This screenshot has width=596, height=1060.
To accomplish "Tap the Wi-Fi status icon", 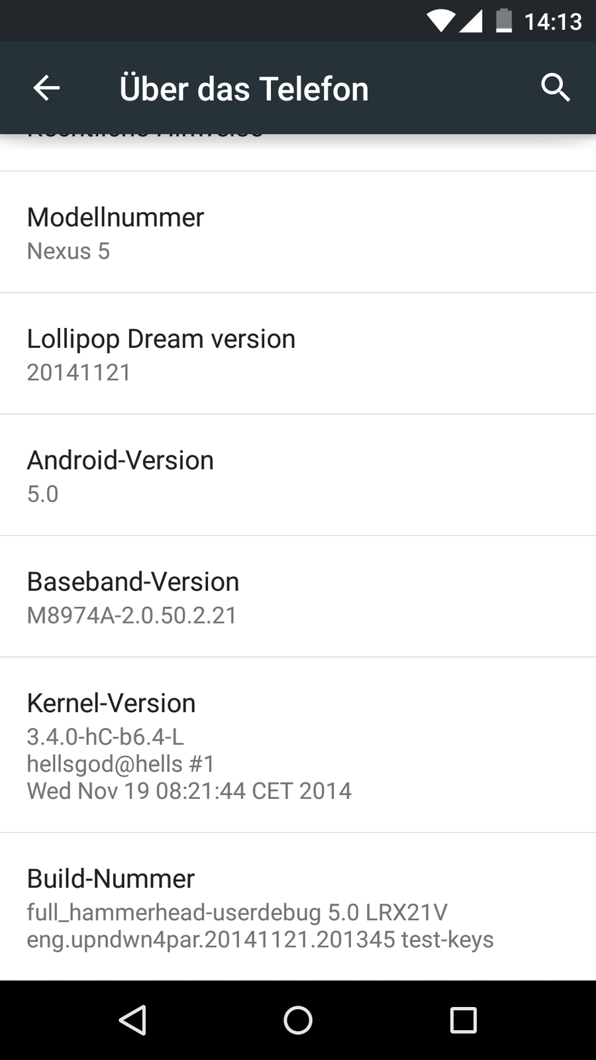I will [x=440, y=21].
